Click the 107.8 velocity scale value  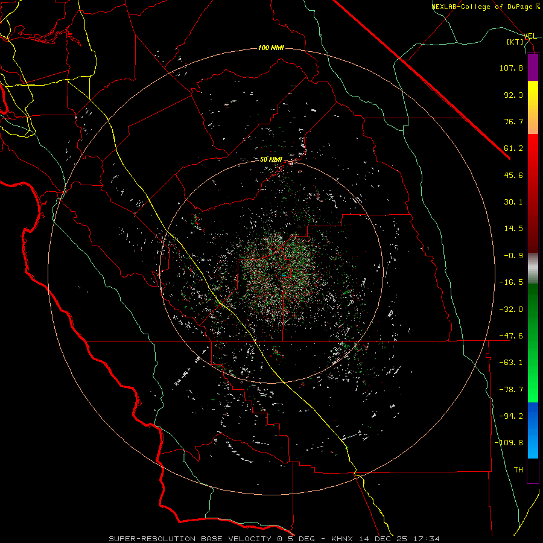[511, 68]
